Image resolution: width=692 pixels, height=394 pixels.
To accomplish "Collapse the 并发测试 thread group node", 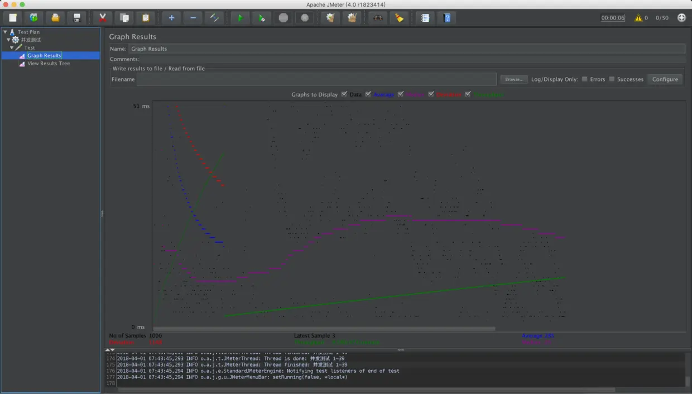I will pos(9,40).
